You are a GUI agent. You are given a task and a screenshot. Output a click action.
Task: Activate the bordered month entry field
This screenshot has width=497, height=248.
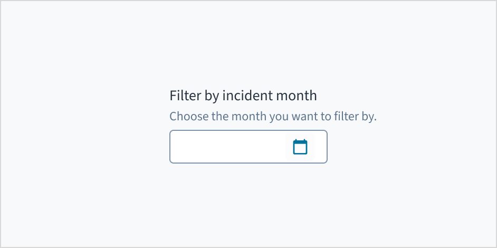tap(228, 147)
